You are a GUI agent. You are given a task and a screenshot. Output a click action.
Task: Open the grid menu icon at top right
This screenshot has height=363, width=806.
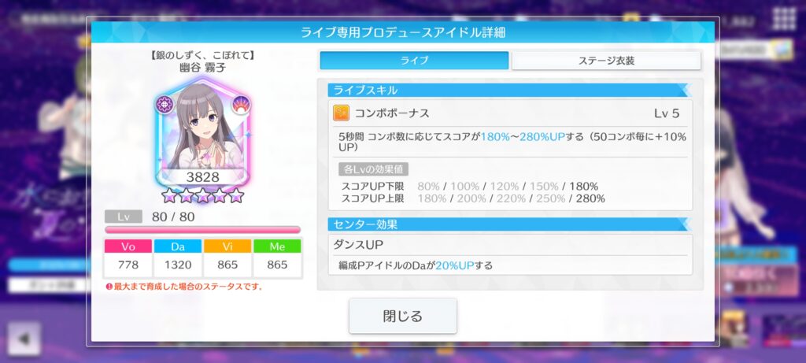[x=784, y=19]
